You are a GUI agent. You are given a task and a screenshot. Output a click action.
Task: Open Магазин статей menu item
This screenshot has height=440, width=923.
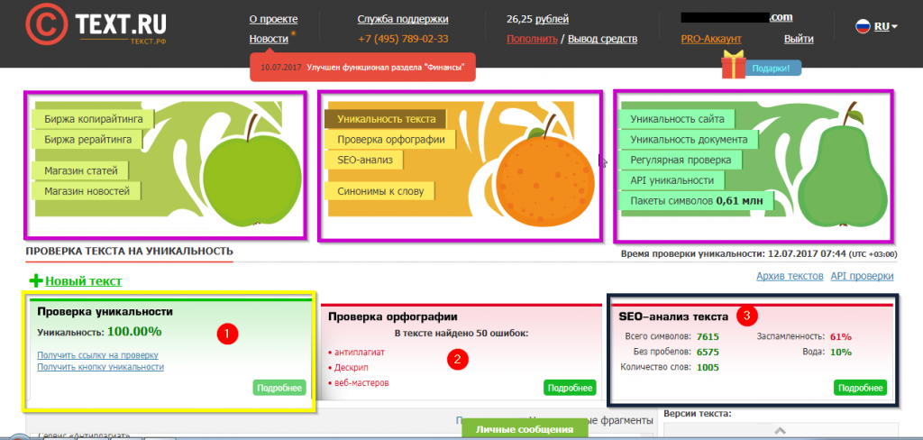click(x=80, y=170)
